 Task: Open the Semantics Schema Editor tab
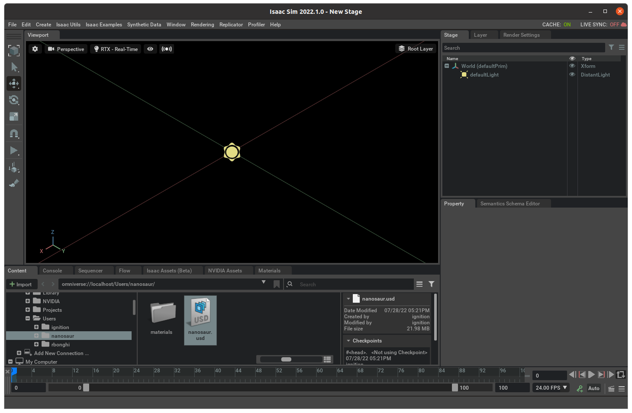coord(510,204)
